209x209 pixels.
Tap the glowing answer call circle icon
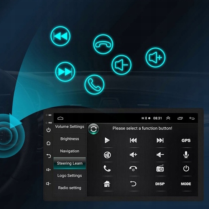coord(94,85)
